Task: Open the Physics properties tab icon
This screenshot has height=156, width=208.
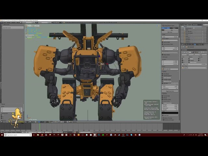Action: point(203,44)
